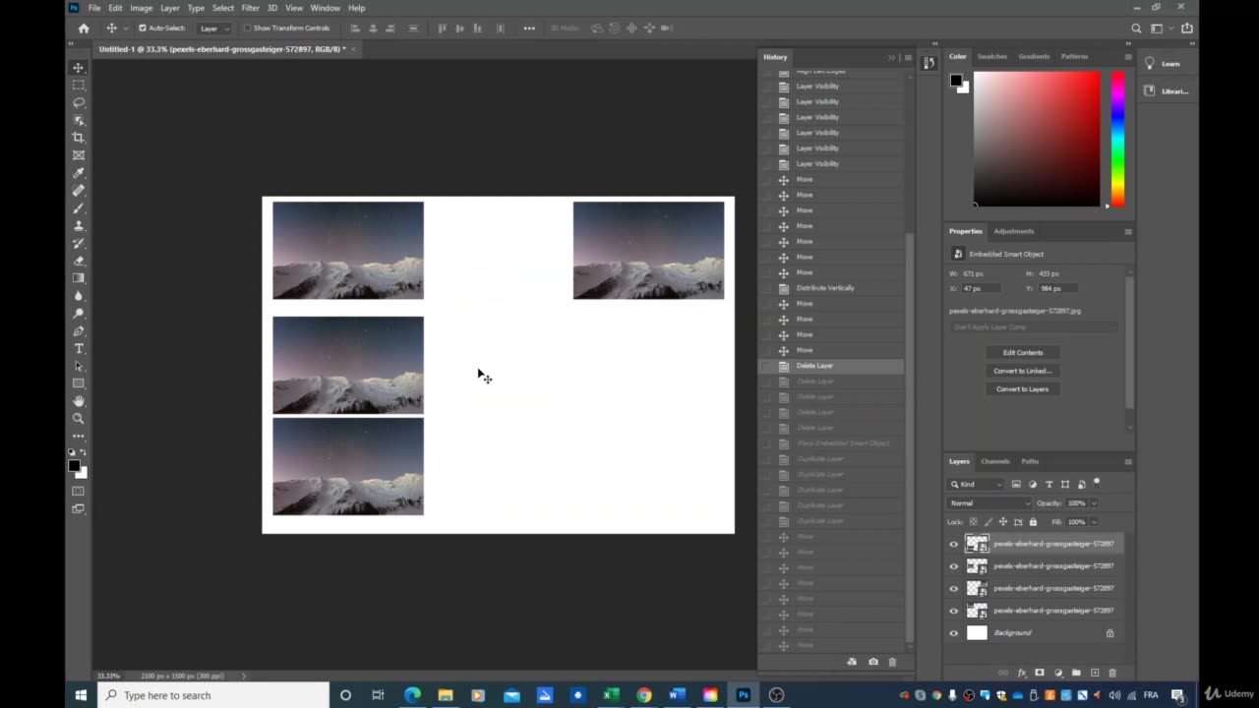Lock all layer attributes padlock
The image size is (1259, 708).
point(1033,522)
